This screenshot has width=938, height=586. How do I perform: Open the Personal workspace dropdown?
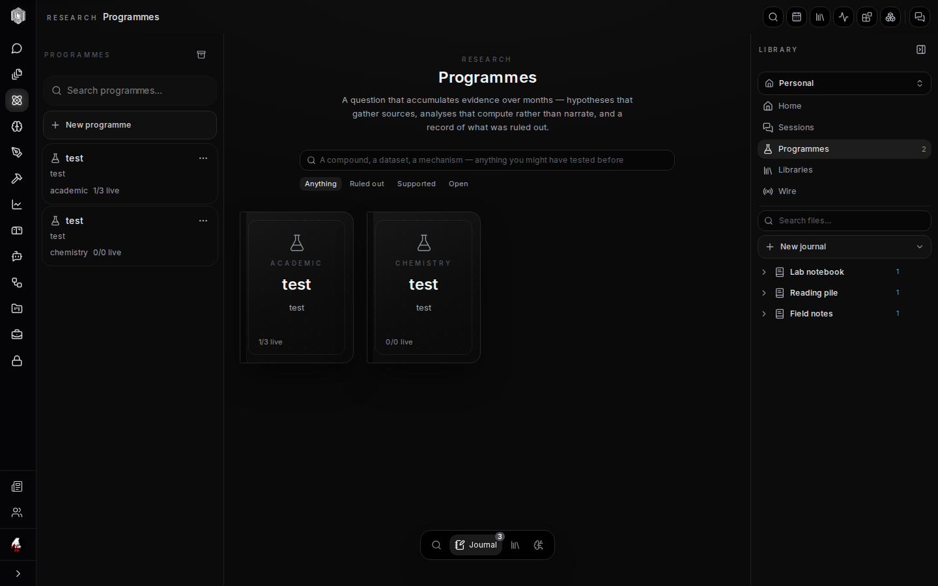point(844,83)
